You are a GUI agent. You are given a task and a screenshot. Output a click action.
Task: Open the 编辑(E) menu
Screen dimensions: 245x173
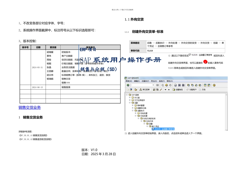(137, 81)
